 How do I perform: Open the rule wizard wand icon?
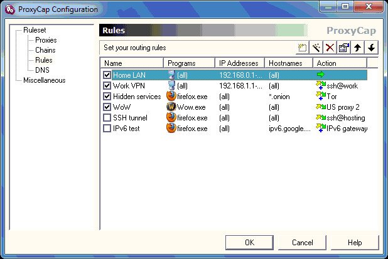point(316,48)
